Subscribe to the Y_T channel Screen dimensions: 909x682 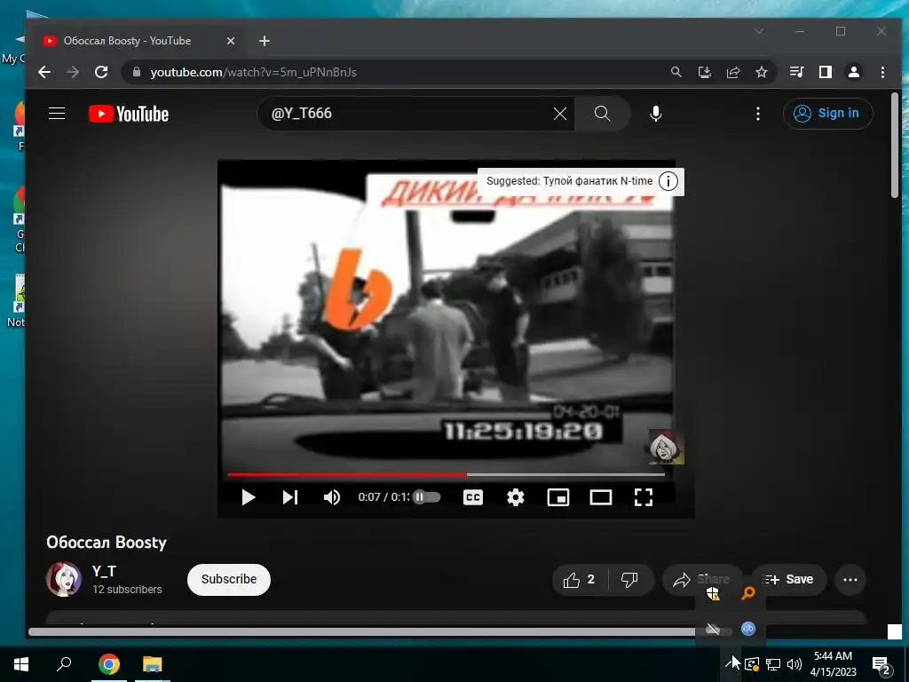229,579
